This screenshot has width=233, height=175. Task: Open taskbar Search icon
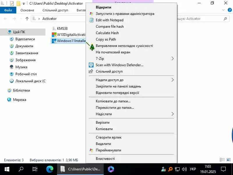pos(21,169)
